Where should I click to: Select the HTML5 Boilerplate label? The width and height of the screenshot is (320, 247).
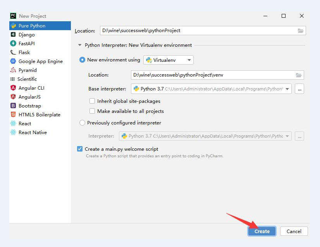click(40, 115)
